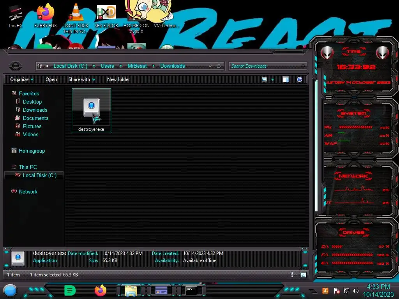Go to MrBeast folder in breadcrumb
This screenshot has width=399, height=299.
pos(137,66)
